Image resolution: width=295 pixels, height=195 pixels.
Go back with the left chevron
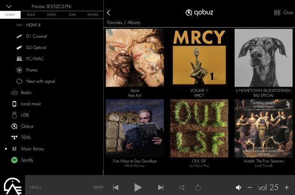coord(108,13)
